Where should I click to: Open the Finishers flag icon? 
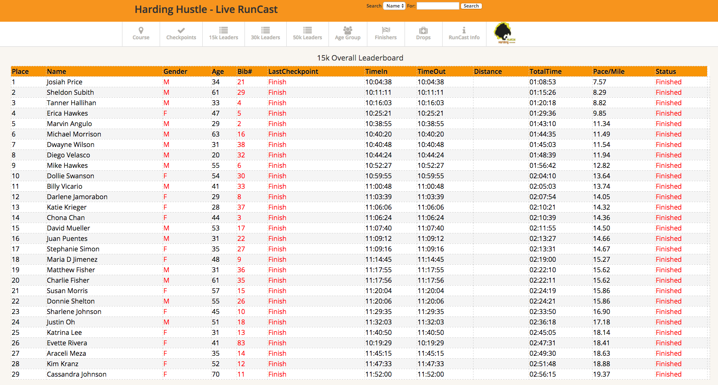click(x=386, y=30)
